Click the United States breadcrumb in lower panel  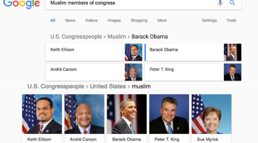(108, 86)
